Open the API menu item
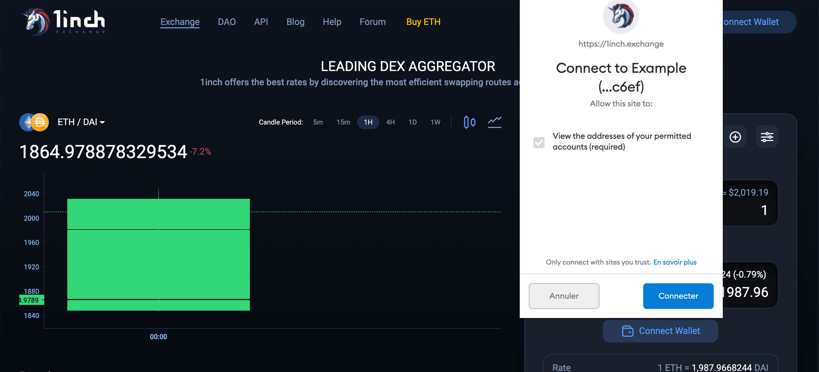 [x=261, y=22]
